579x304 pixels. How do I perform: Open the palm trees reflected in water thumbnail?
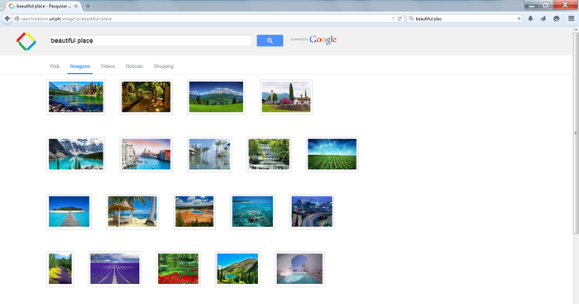210,154
